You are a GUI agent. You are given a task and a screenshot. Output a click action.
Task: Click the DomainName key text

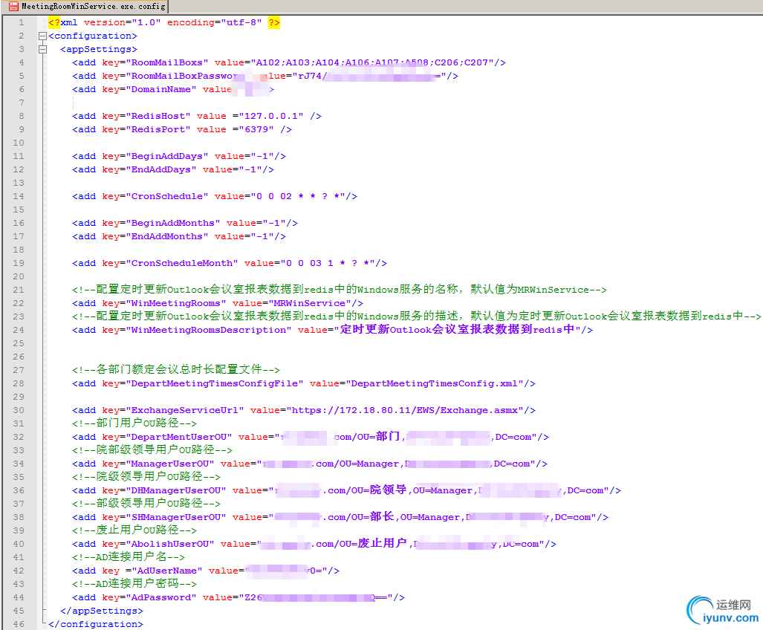click(x=161, y=89)
